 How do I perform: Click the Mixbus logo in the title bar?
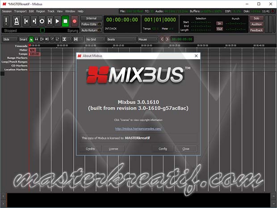tap(4, 4)
